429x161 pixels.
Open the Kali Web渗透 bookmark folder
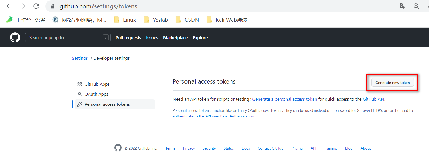[227, 20]
